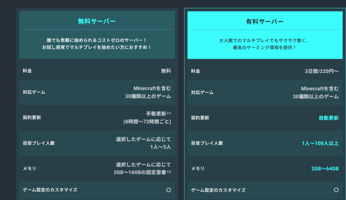Click Minecraftを含む text in paid server card

pyautogui.click(x=320, y=89)
